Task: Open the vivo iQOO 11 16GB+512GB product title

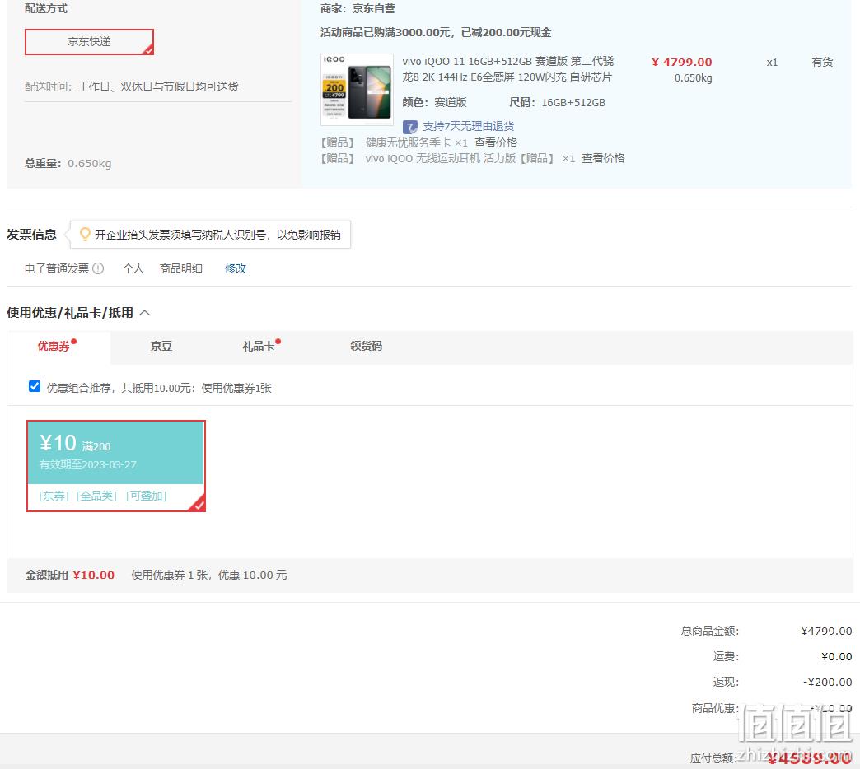Action: click(x=508, y=69)
